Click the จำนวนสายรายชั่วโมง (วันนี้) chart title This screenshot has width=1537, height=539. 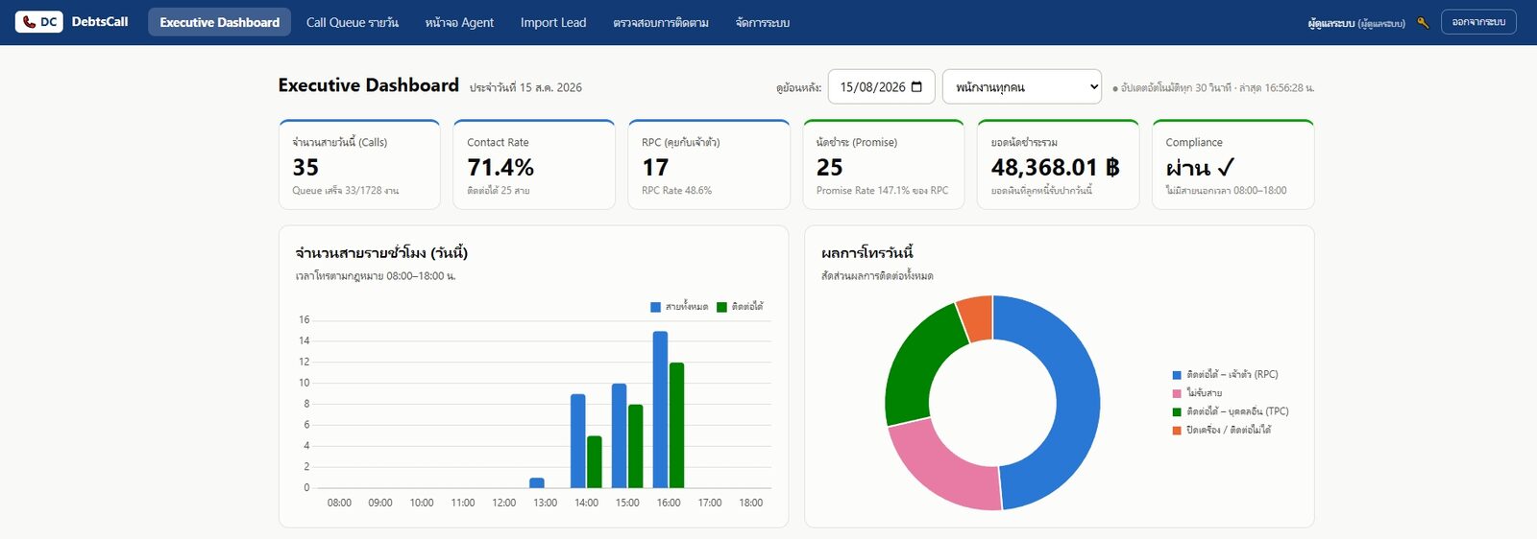(381, 253)
